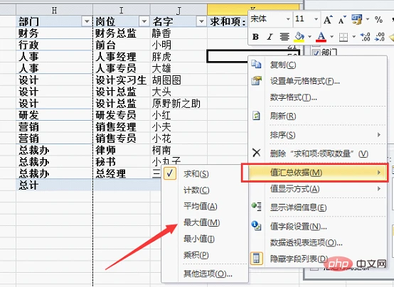Screen dimensions: 394x287
Task: Select the 总计 row label cell
Action: 54,185
